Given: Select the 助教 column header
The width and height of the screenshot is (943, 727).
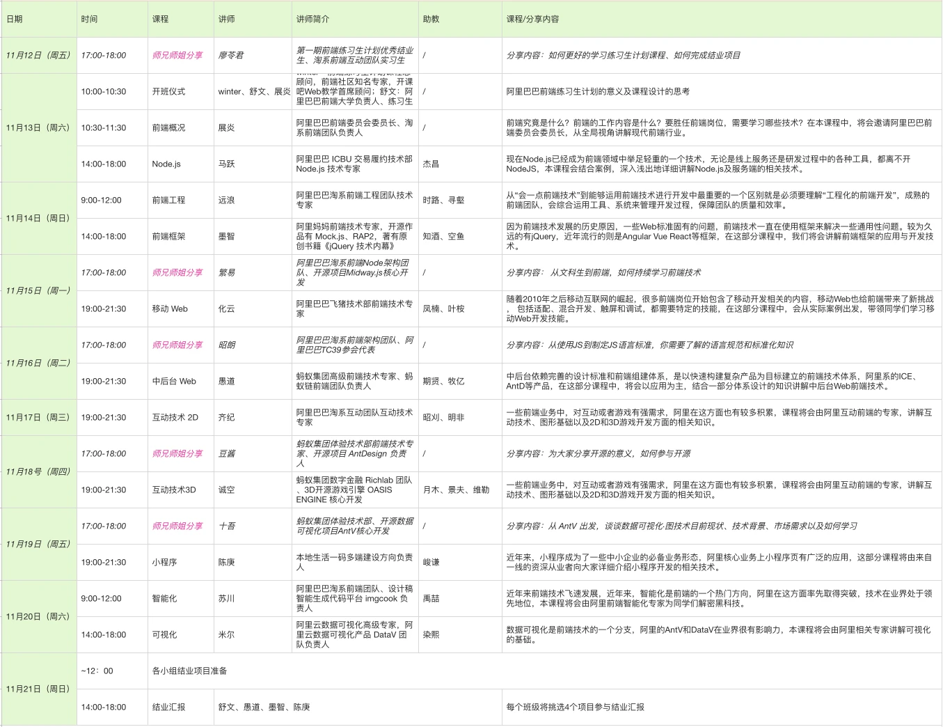Looking at the screenshot, I should [431, 19].
